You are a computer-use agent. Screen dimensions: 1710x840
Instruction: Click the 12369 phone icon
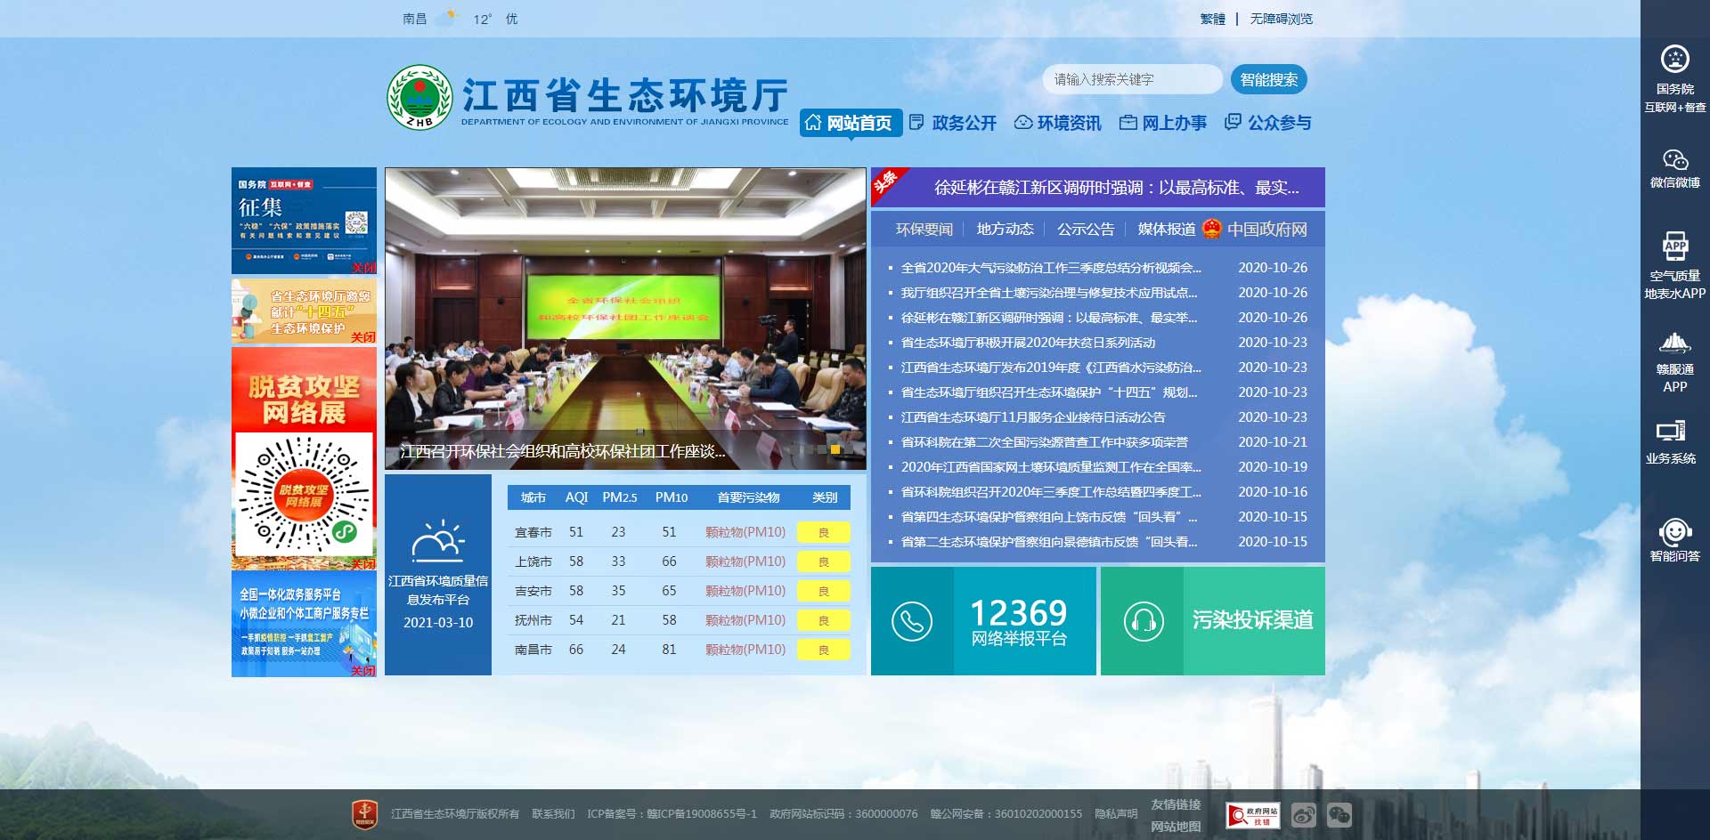click(x=912, y=621)
